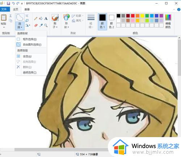
Task: Activate the Color 1 button
Action: (102, 22)
